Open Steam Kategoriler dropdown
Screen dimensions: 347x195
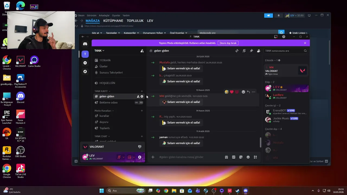tap(131, 33)
